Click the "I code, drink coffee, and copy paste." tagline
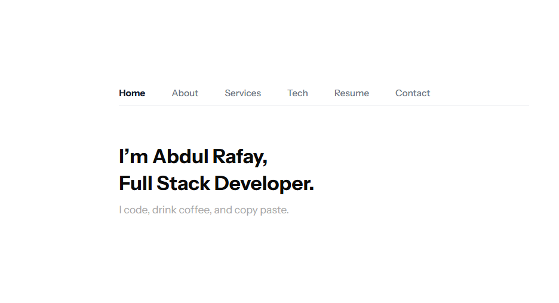Viewport: 559px width, 303px height. coord(204,210)
